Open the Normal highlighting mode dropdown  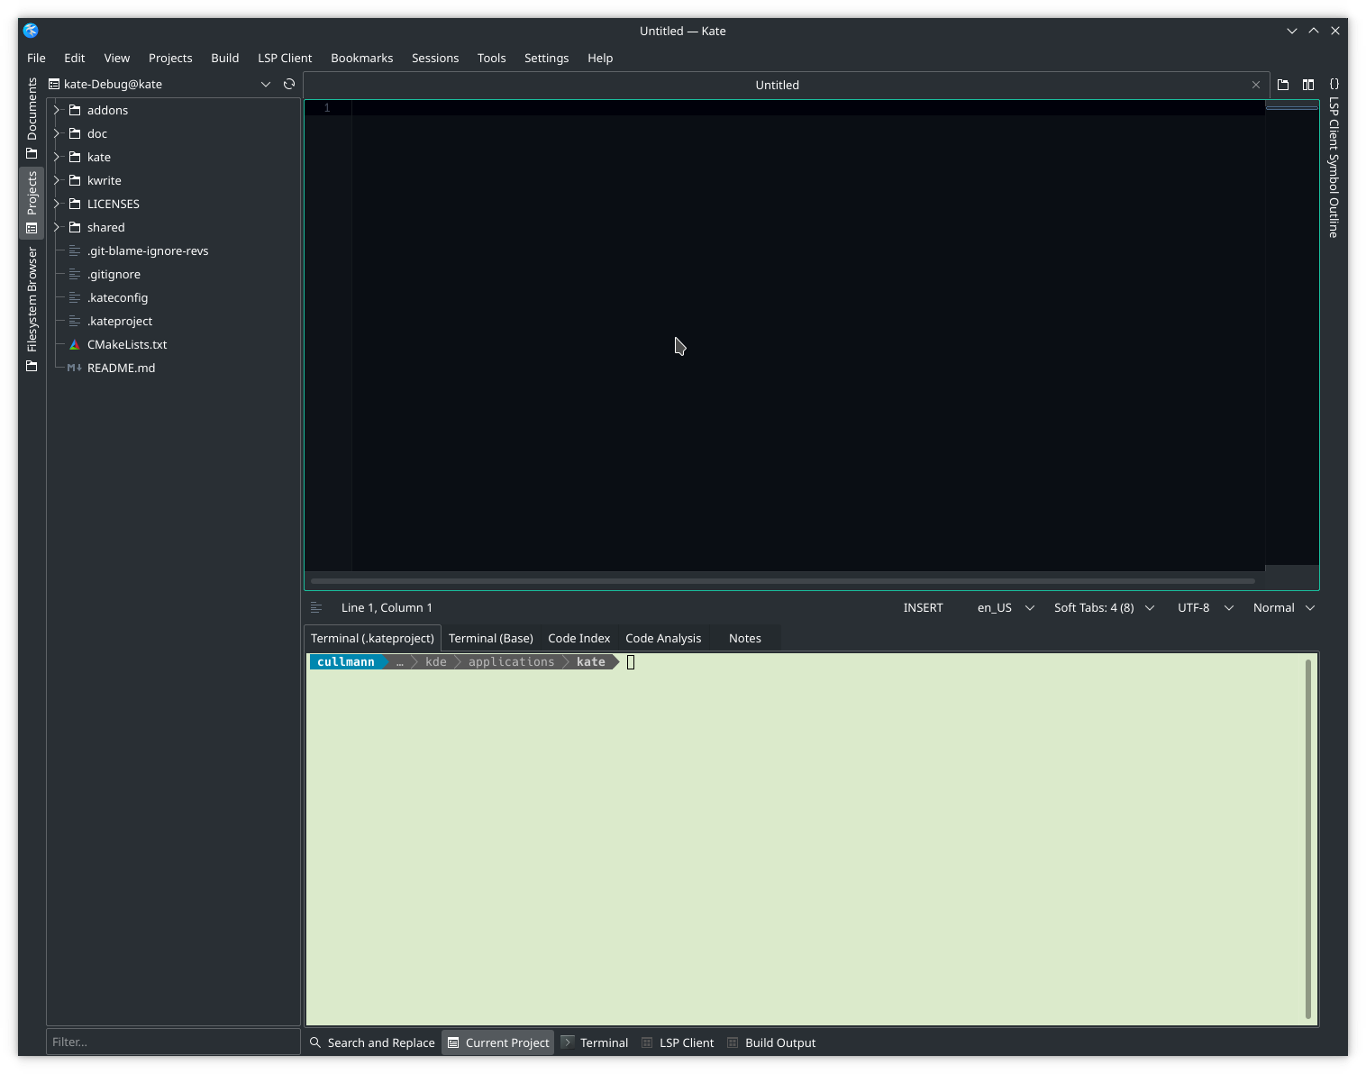point(1284,608)
